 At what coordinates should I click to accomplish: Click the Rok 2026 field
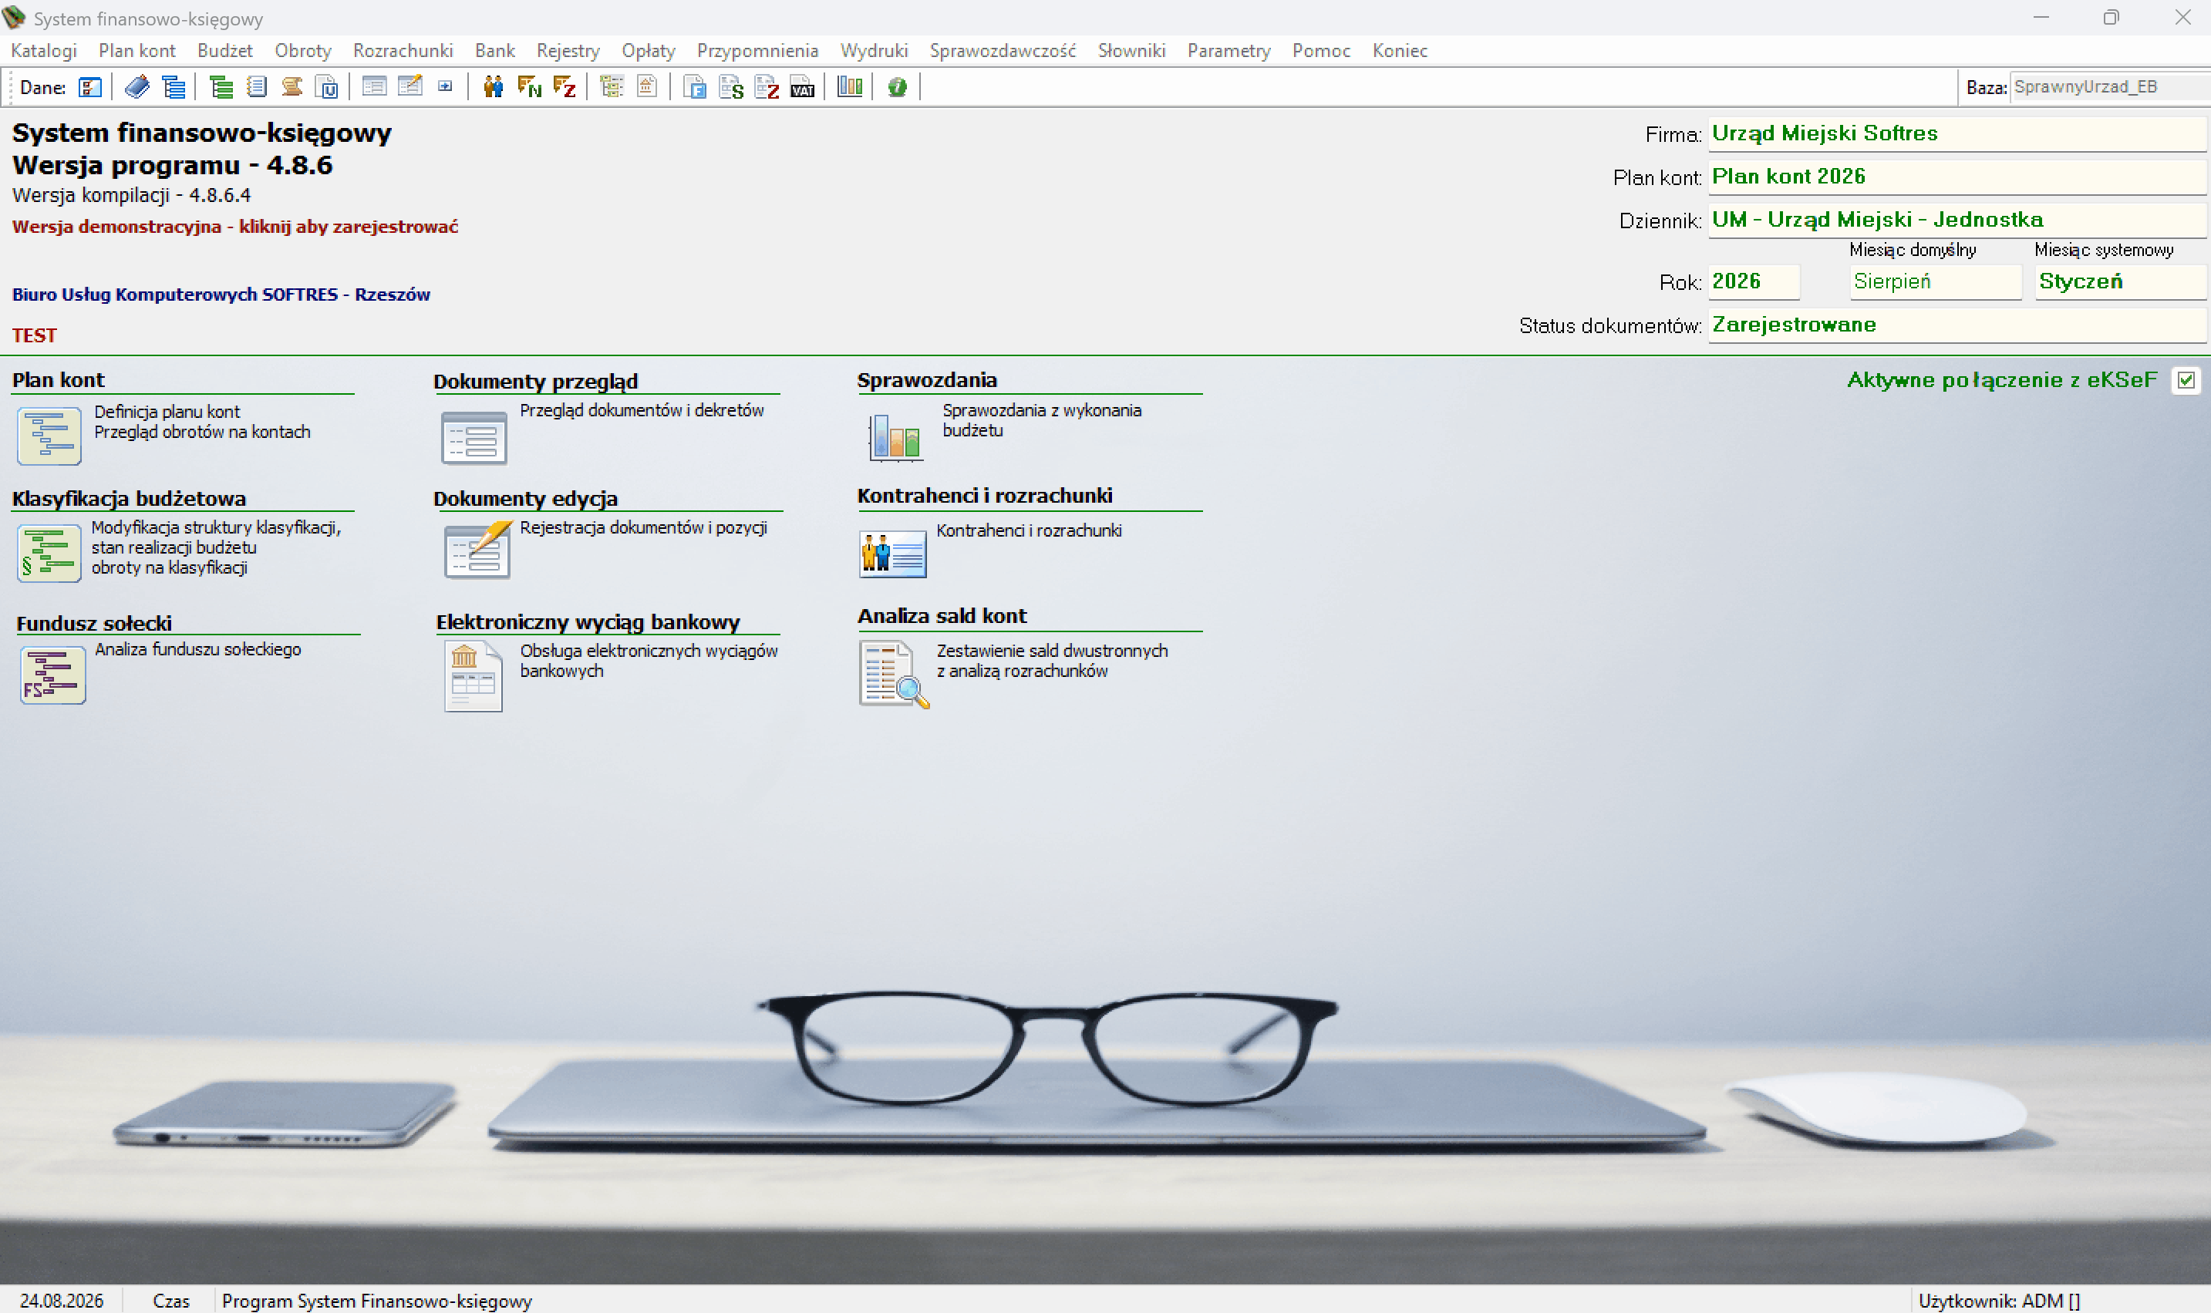click(1754, 281)
